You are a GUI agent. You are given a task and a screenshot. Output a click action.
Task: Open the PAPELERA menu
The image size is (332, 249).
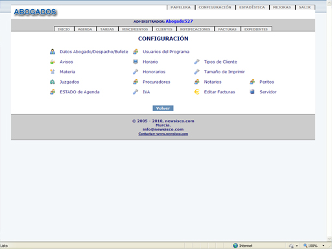(x=181, y=7)
